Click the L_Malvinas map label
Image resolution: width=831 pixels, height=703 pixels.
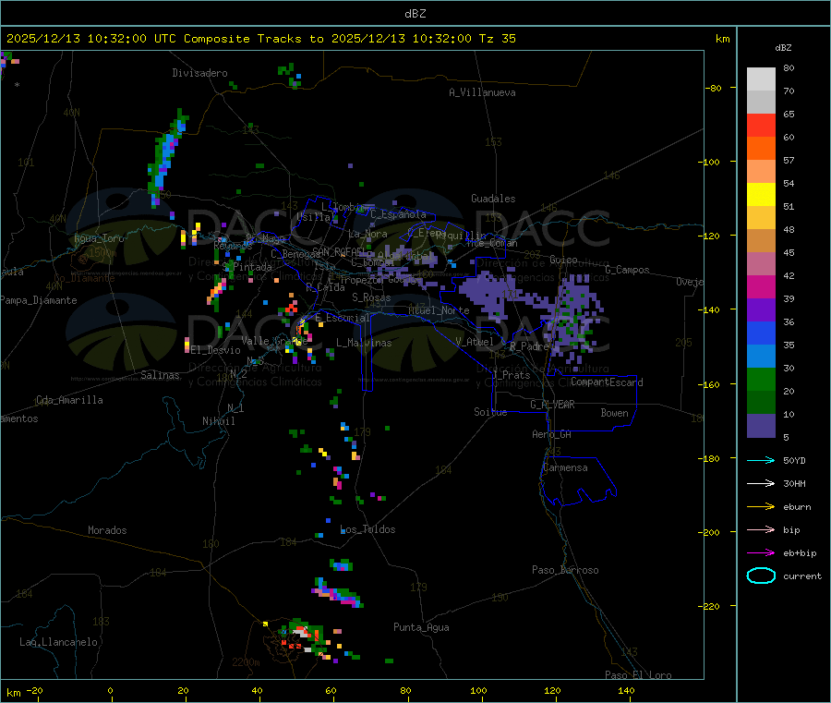364,343
